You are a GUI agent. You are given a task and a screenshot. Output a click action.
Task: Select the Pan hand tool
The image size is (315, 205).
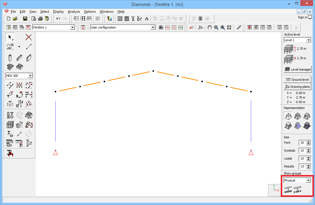(209, 27)
